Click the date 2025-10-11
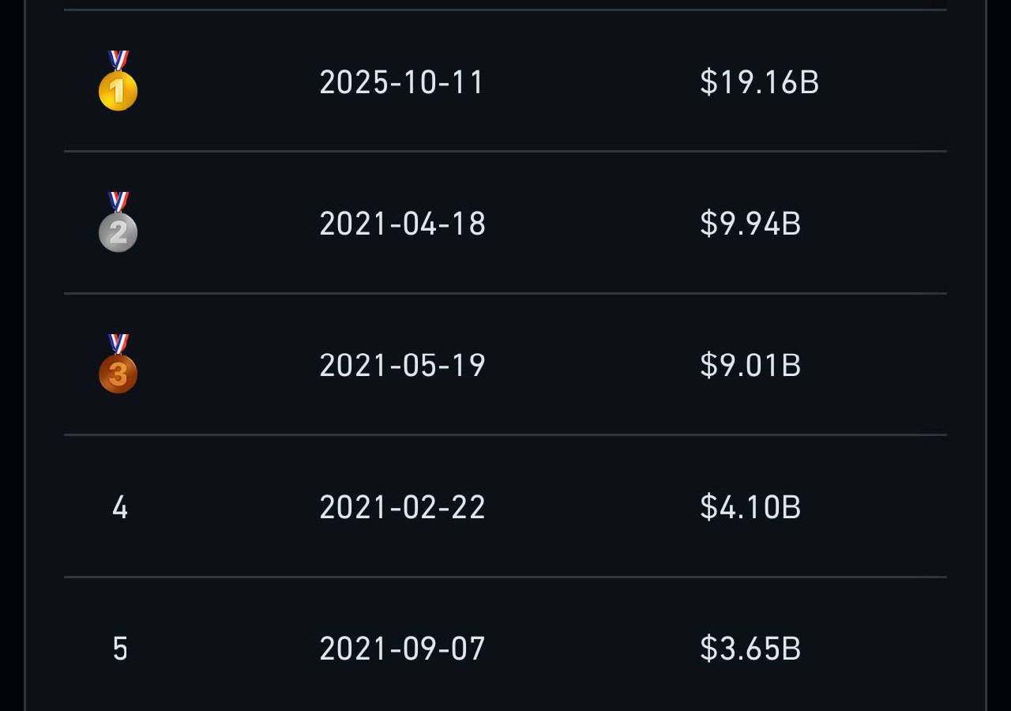The height and width of the screenshot is (711, 1011). 401,82
